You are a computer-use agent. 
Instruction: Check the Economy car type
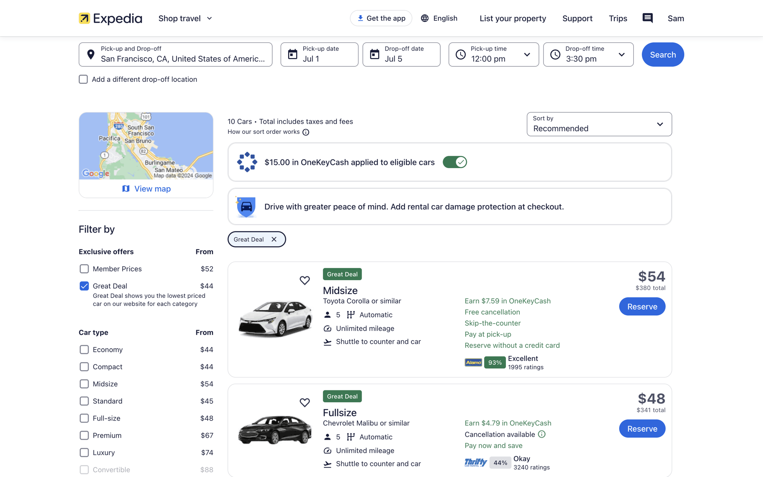point(84,349)
